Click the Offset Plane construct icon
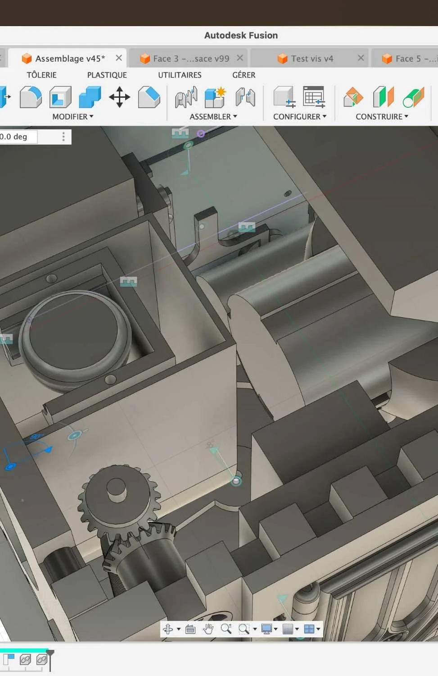438x676 pixels. point(353,97)
